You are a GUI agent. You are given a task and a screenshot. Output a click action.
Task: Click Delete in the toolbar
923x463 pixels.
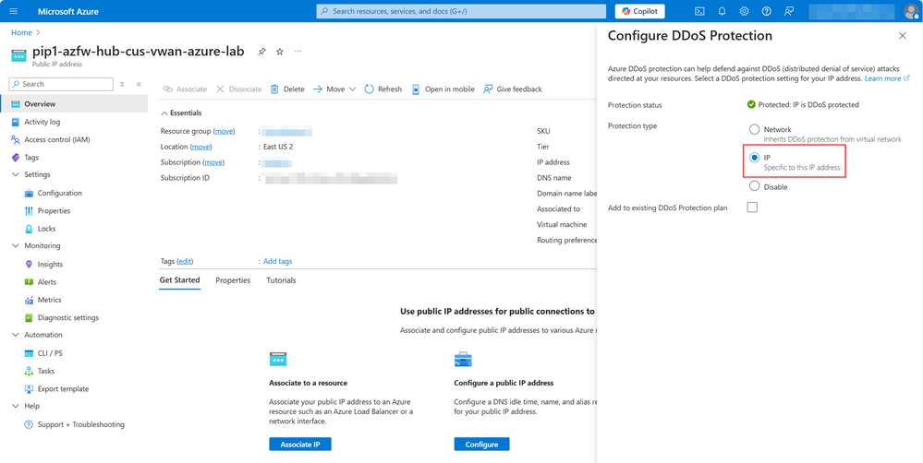287,89
